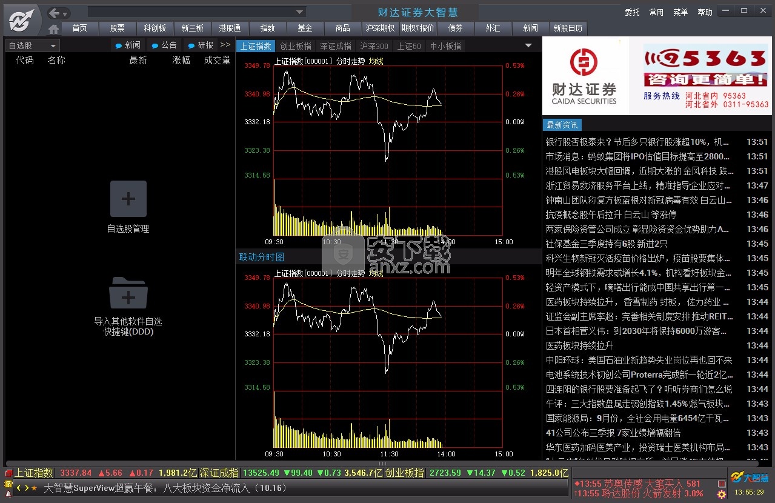Viewport: 775px width, 503px height.
Task: Click the back arrow navigation icon
Action: 55,13
